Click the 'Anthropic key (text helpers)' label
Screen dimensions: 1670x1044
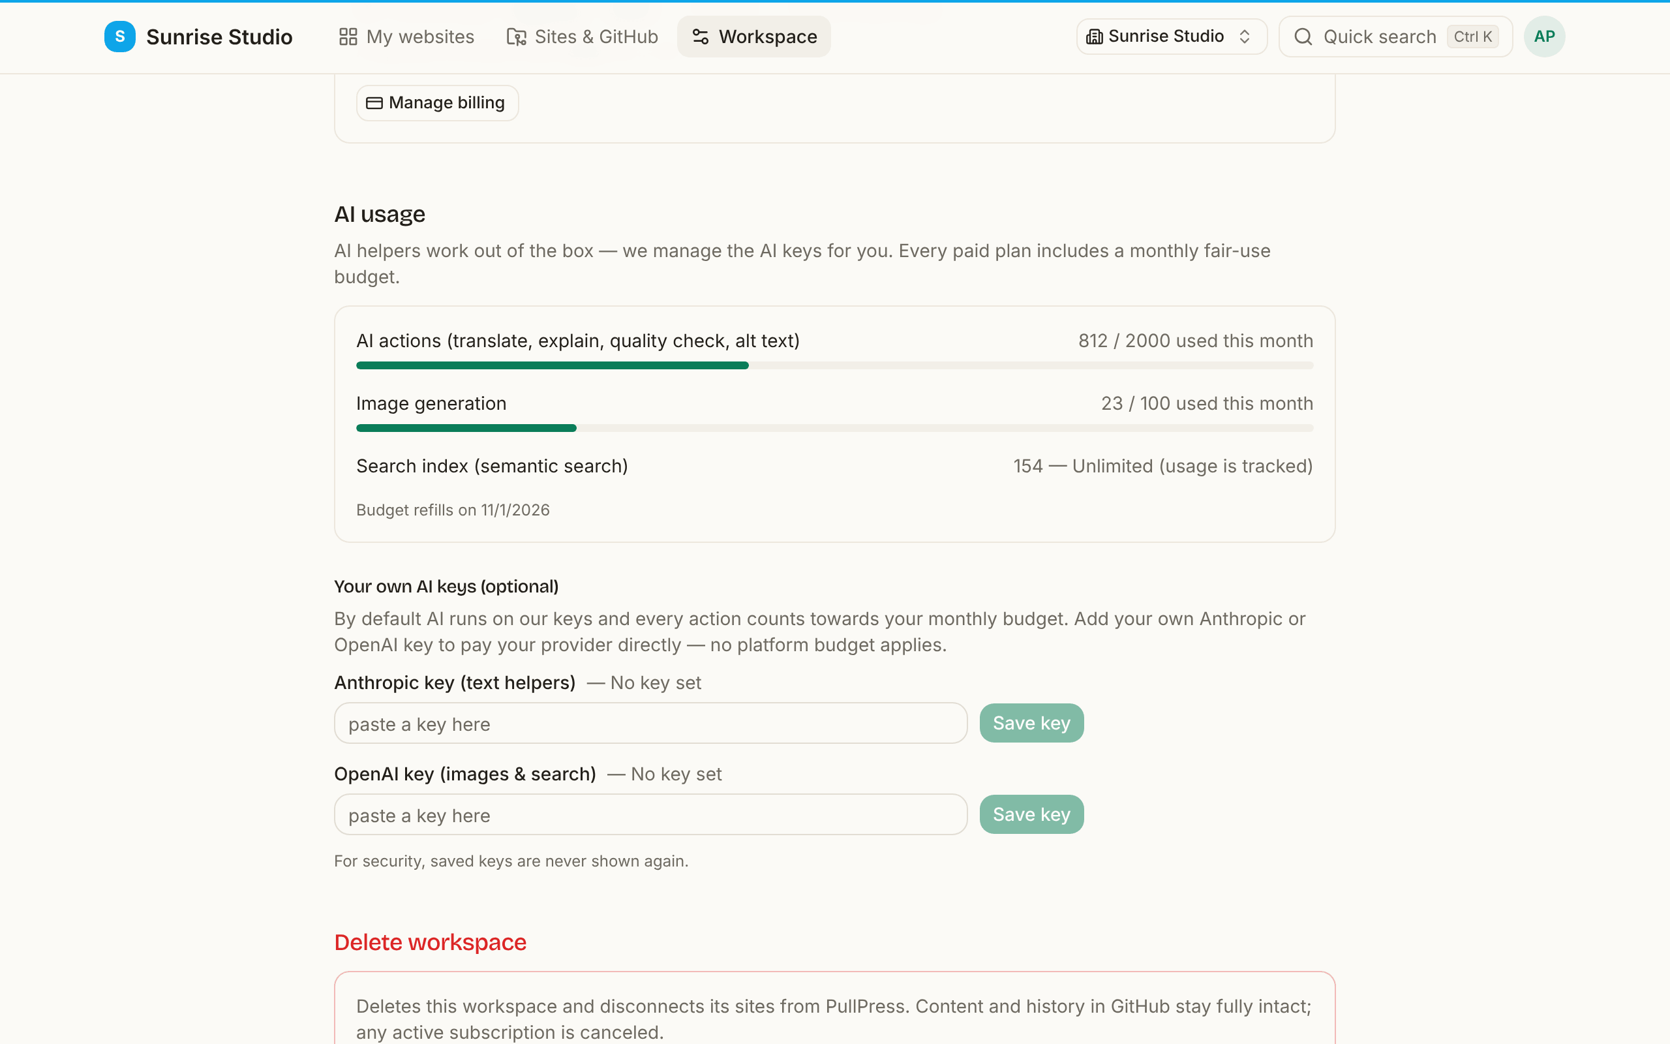tap(455, 683)
